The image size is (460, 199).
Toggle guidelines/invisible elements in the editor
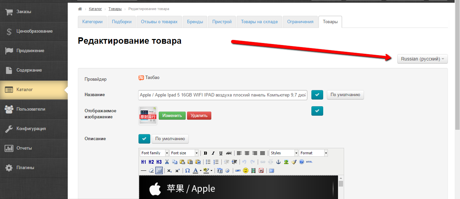click(159, 170)
